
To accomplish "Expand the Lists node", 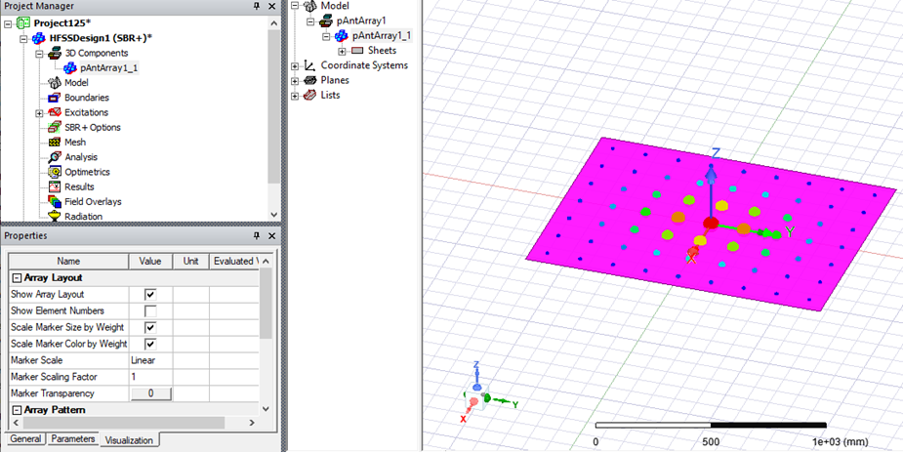I will point(296,96).
